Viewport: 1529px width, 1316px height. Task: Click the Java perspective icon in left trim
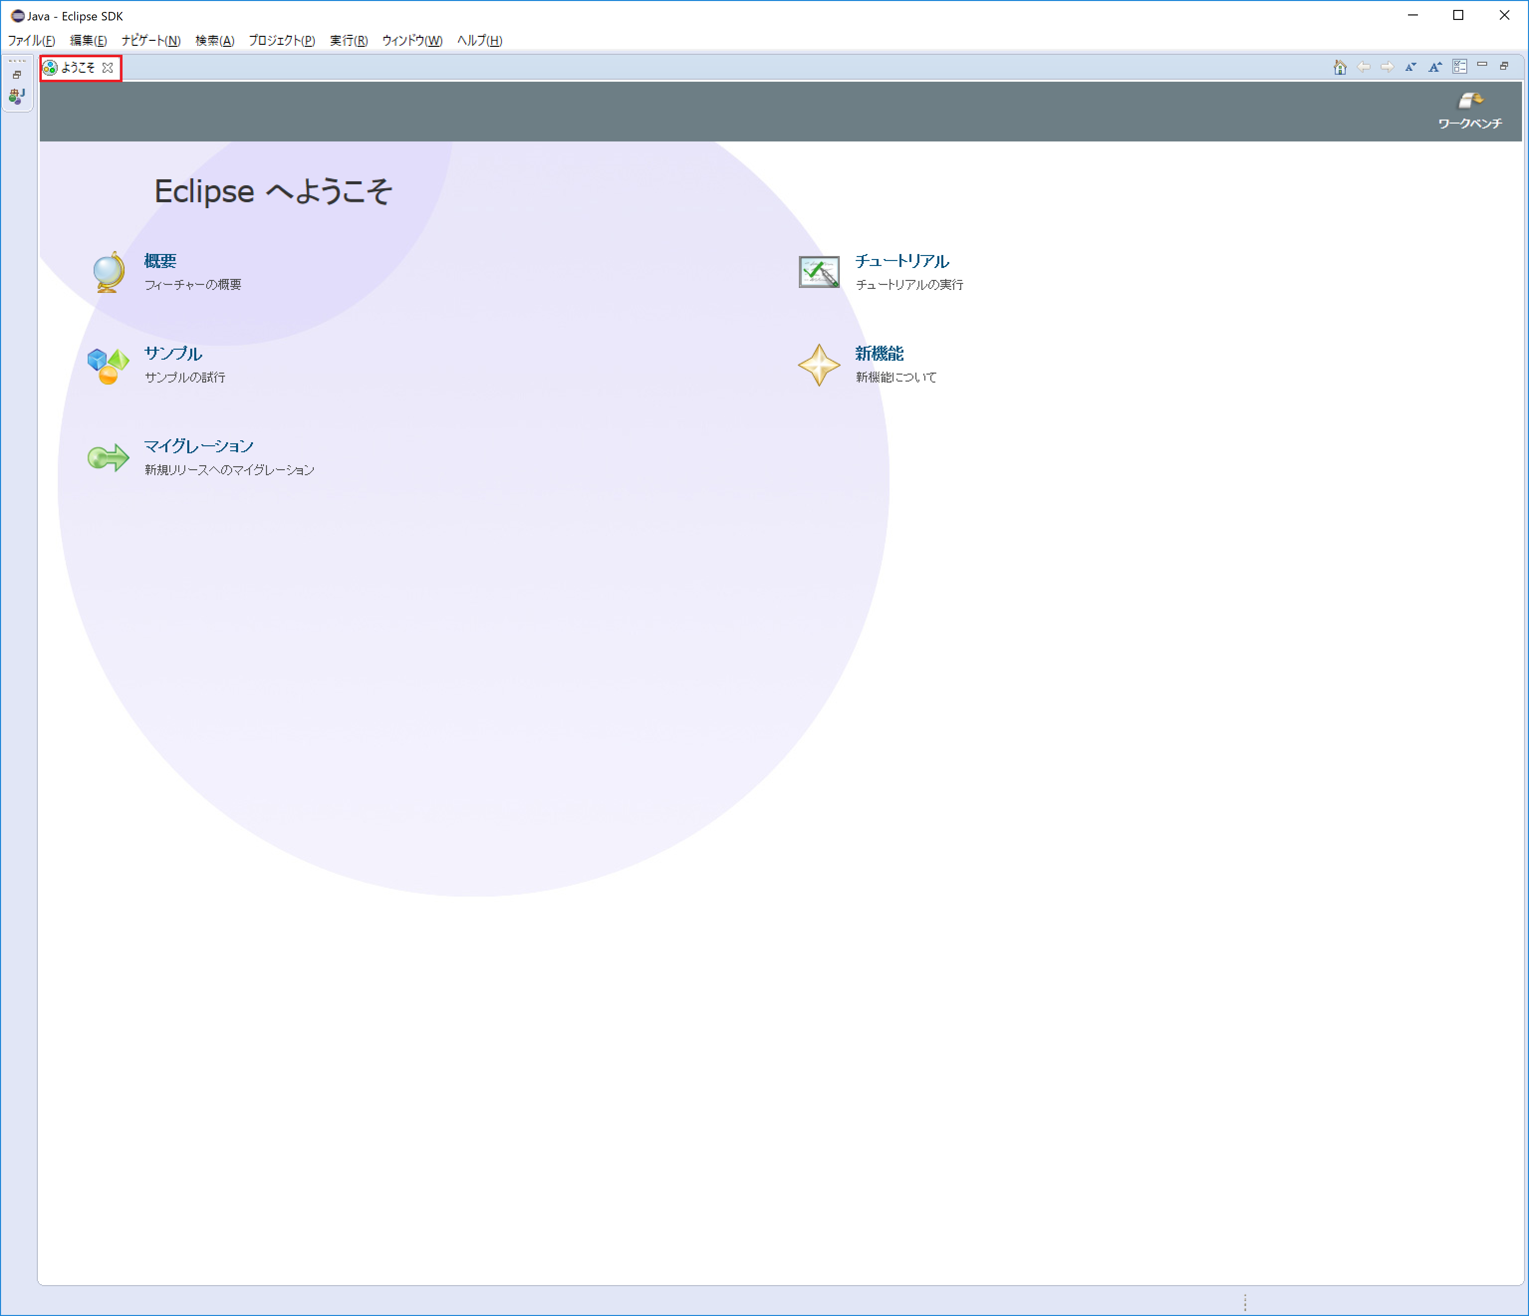point(17,95)
